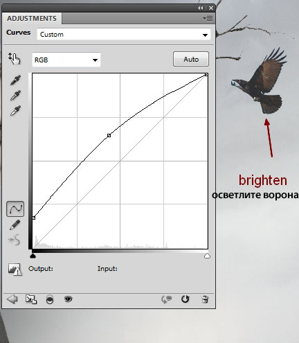
Task: Select the bottom-left curve control point
Action: [34, 218]
